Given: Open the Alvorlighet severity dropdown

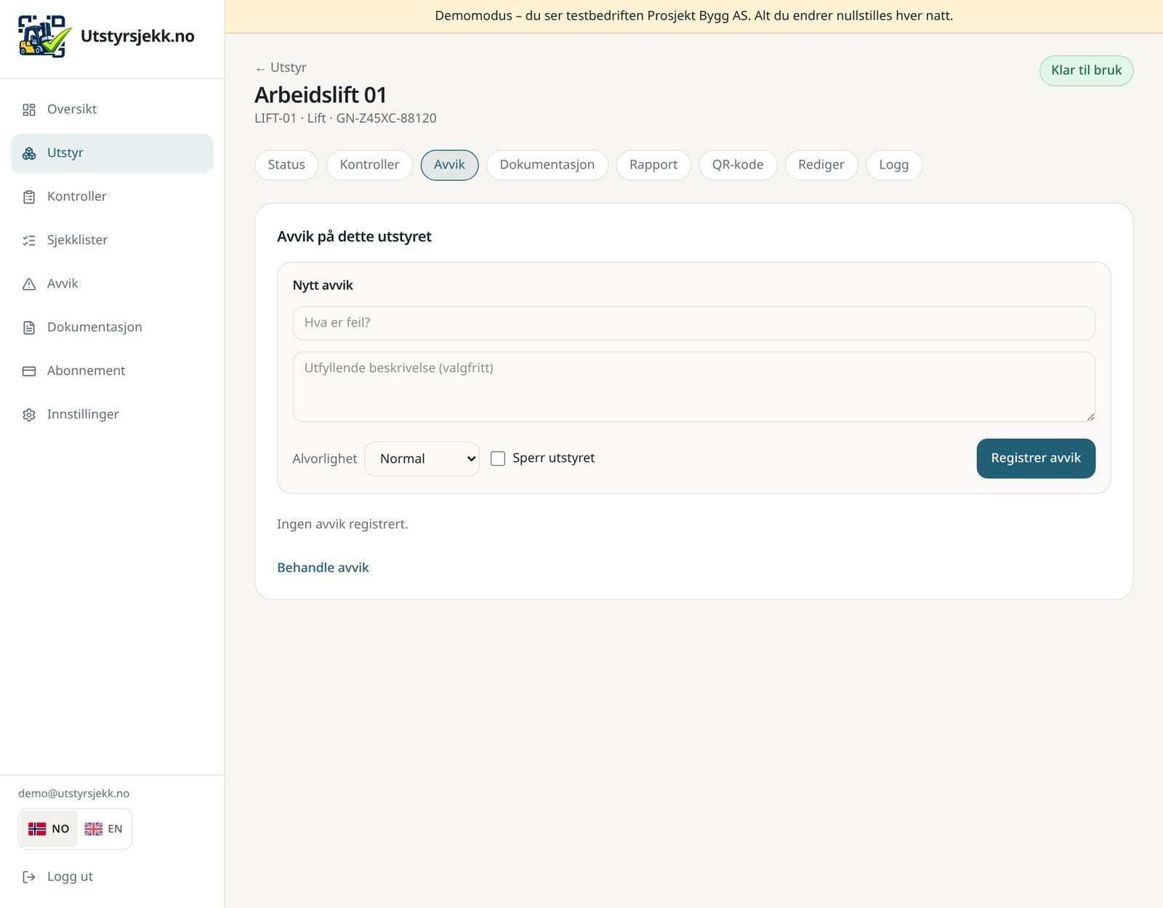Looking at the screenshot, I should pos(422,459).
